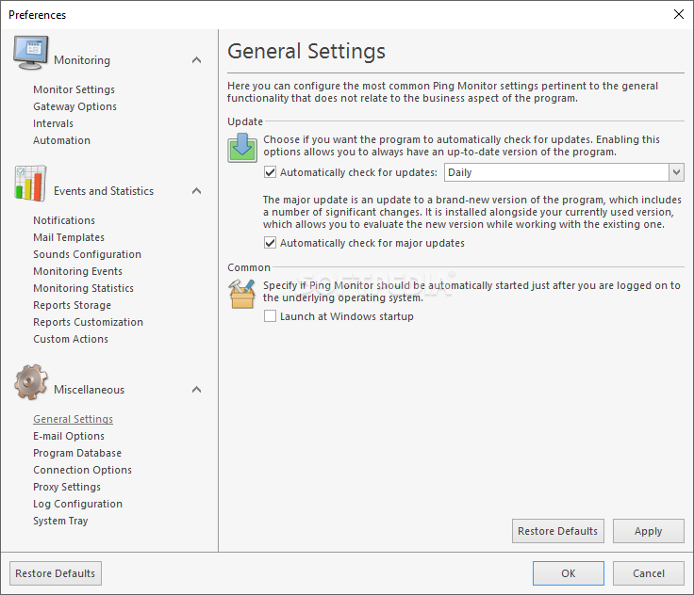Viewport: 694px width, 595px height.
Task: Open Proxy Settings page
Action: pyautogui.click(x=67, y=487)
